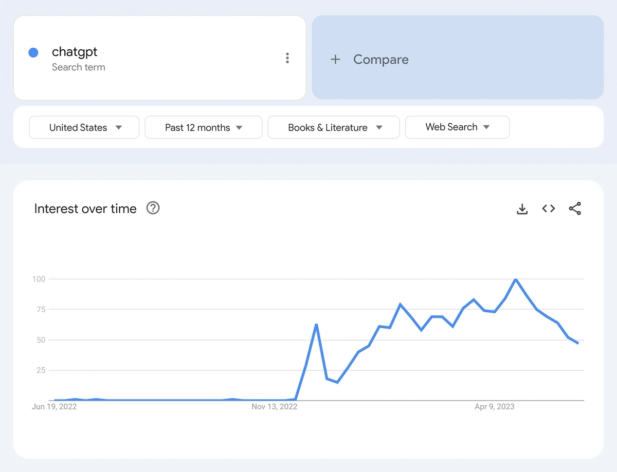Add a comparison term with Compare
Screen dimensions: 617x472
click(458, 58)
